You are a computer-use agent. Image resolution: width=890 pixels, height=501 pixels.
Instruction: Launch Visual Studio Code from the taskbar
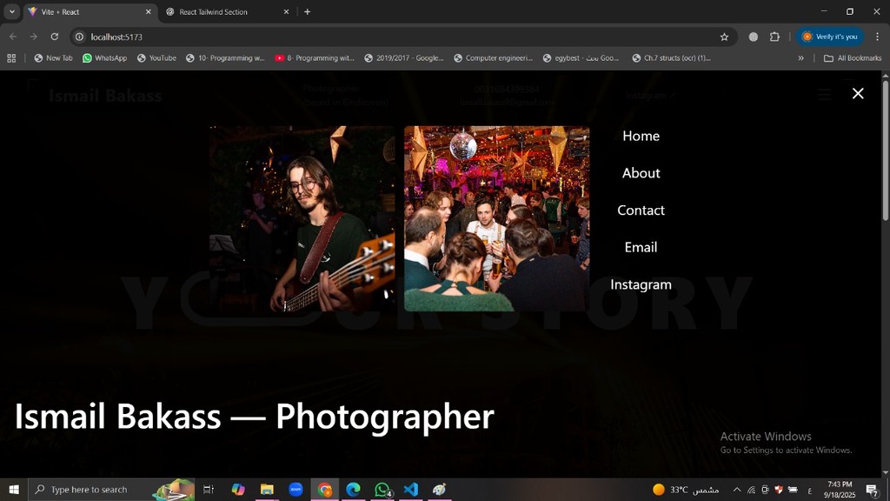click(x=411, y=490)
